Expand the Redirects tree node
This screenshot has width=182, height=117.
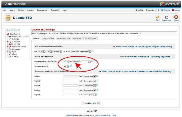(8, 44)
